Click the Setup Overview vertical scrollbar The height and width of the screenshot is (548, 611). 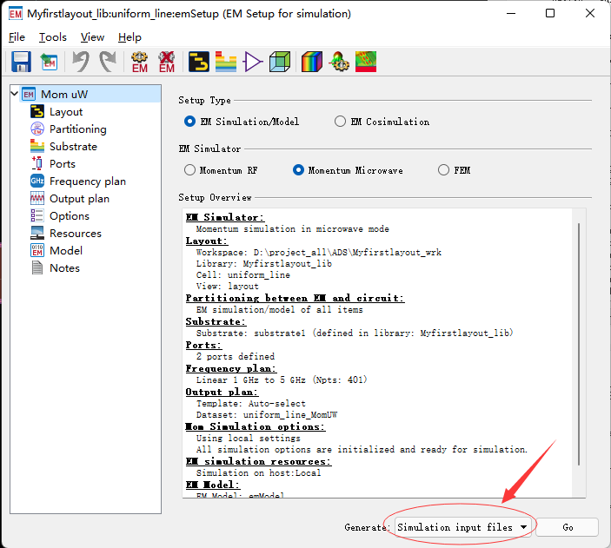[x=579, y=344]
